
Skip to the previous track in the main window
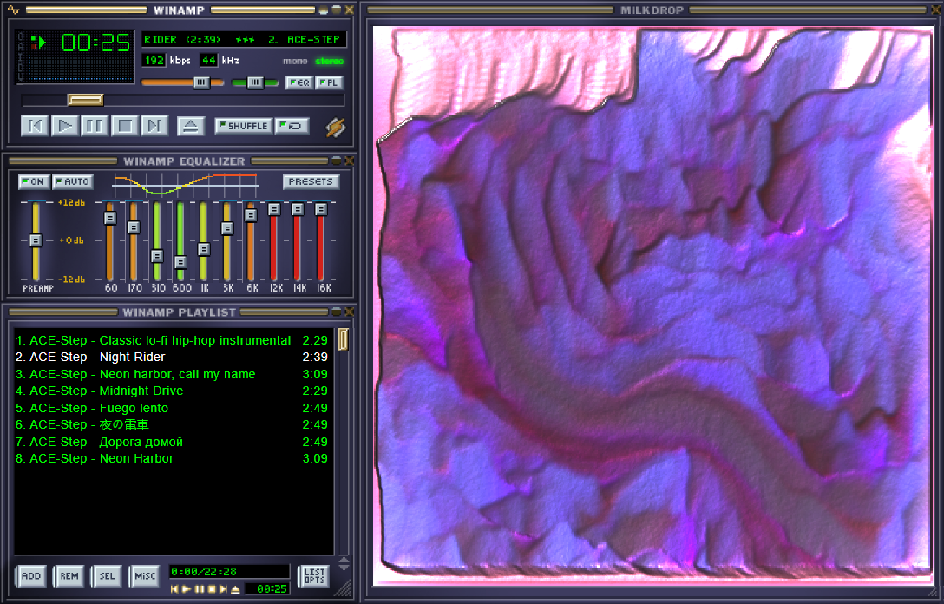[35, 126]
